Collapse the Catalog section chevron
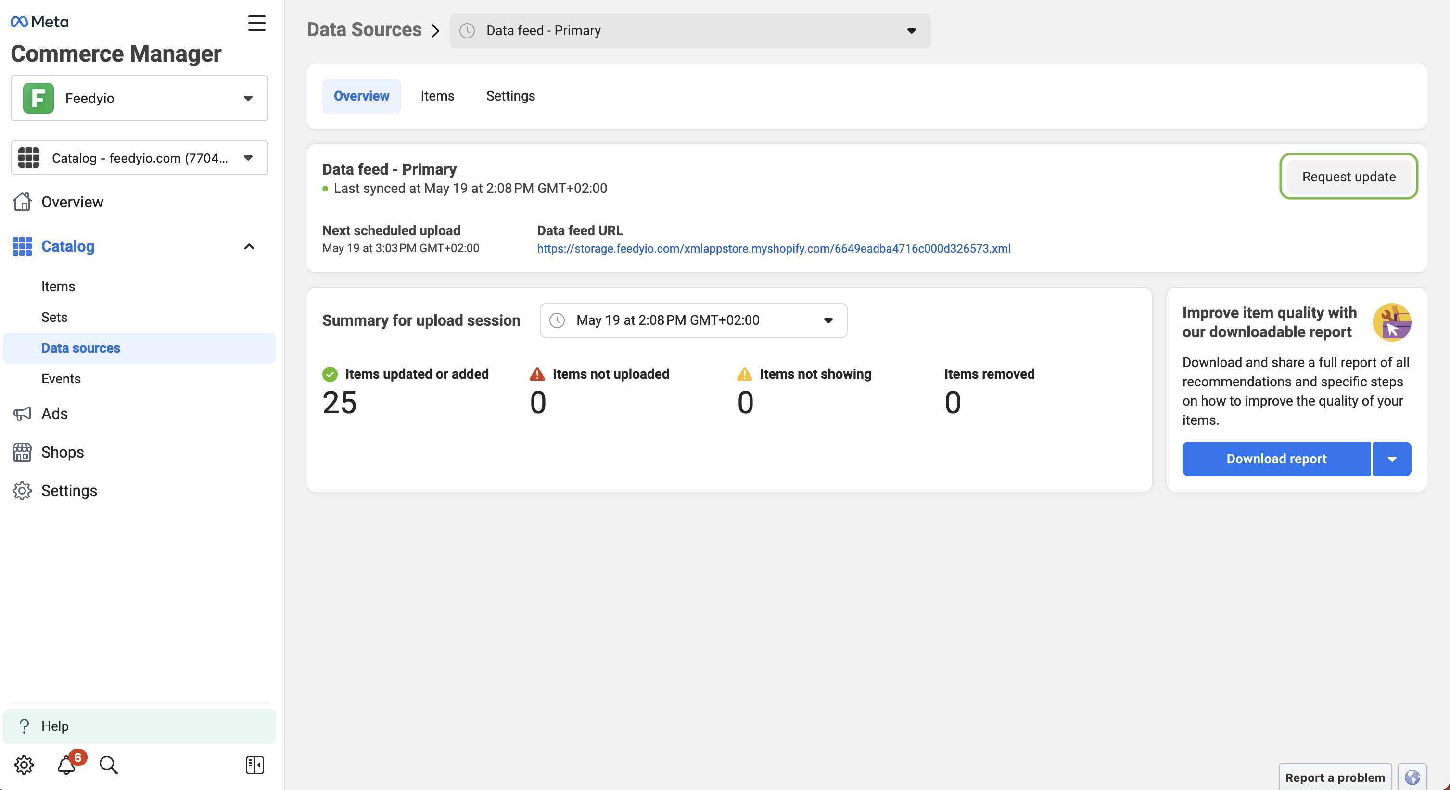 [249, 246]
